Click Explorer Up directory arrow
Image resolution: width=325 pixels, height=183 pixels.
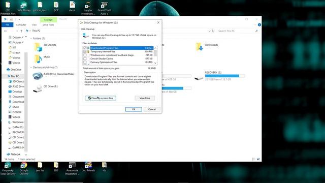coord(21,31)
